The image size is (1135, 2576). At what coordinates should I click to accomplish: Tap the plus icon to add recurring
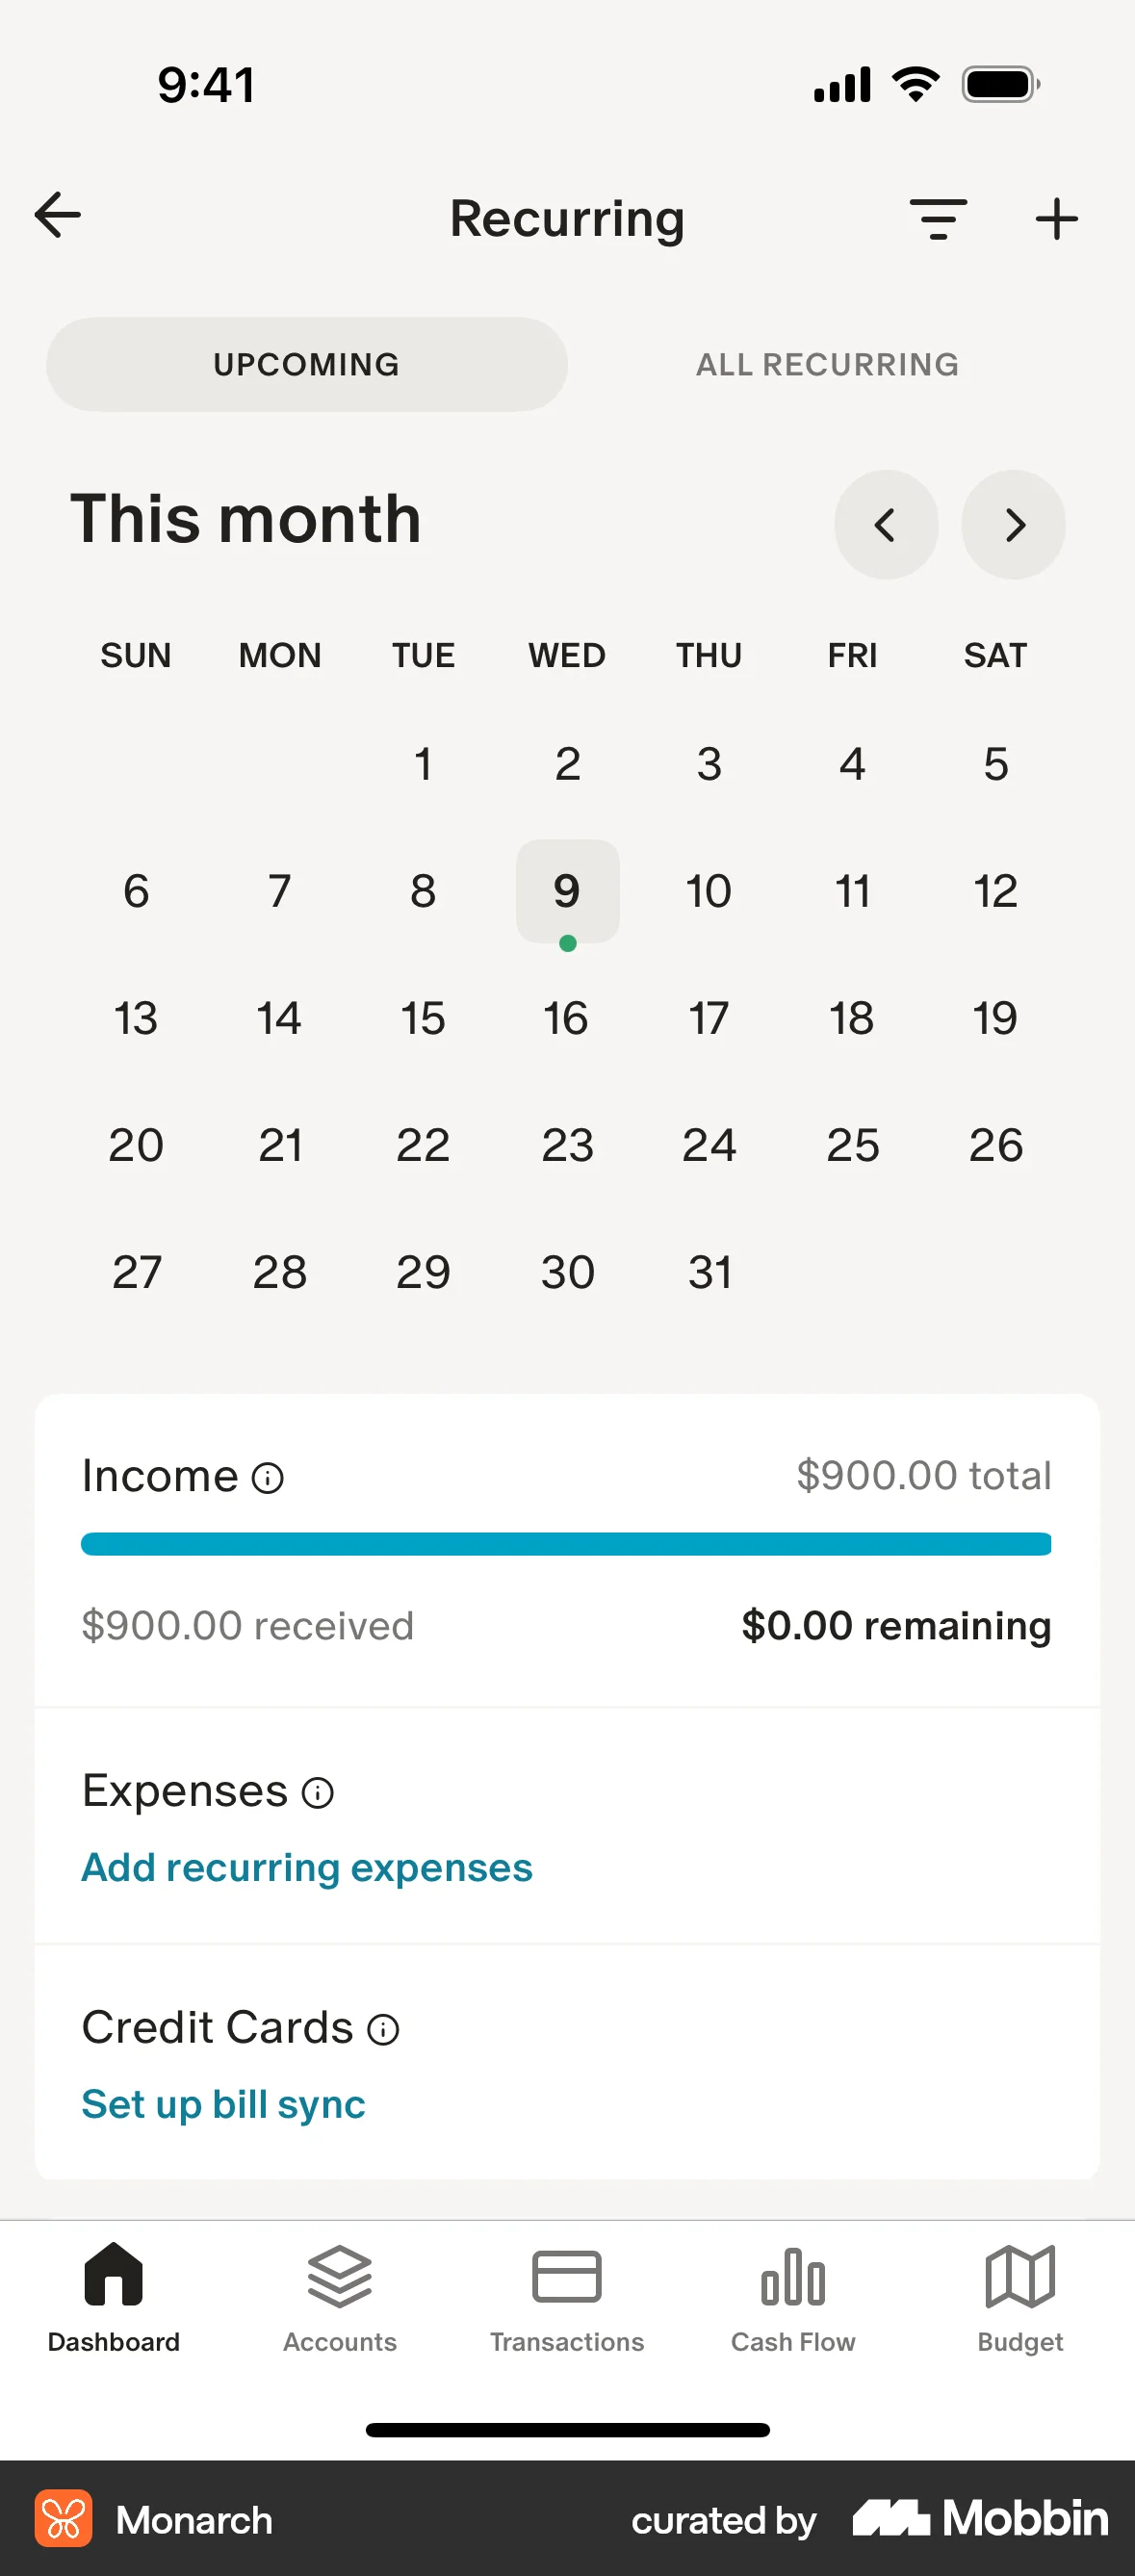1056,219
